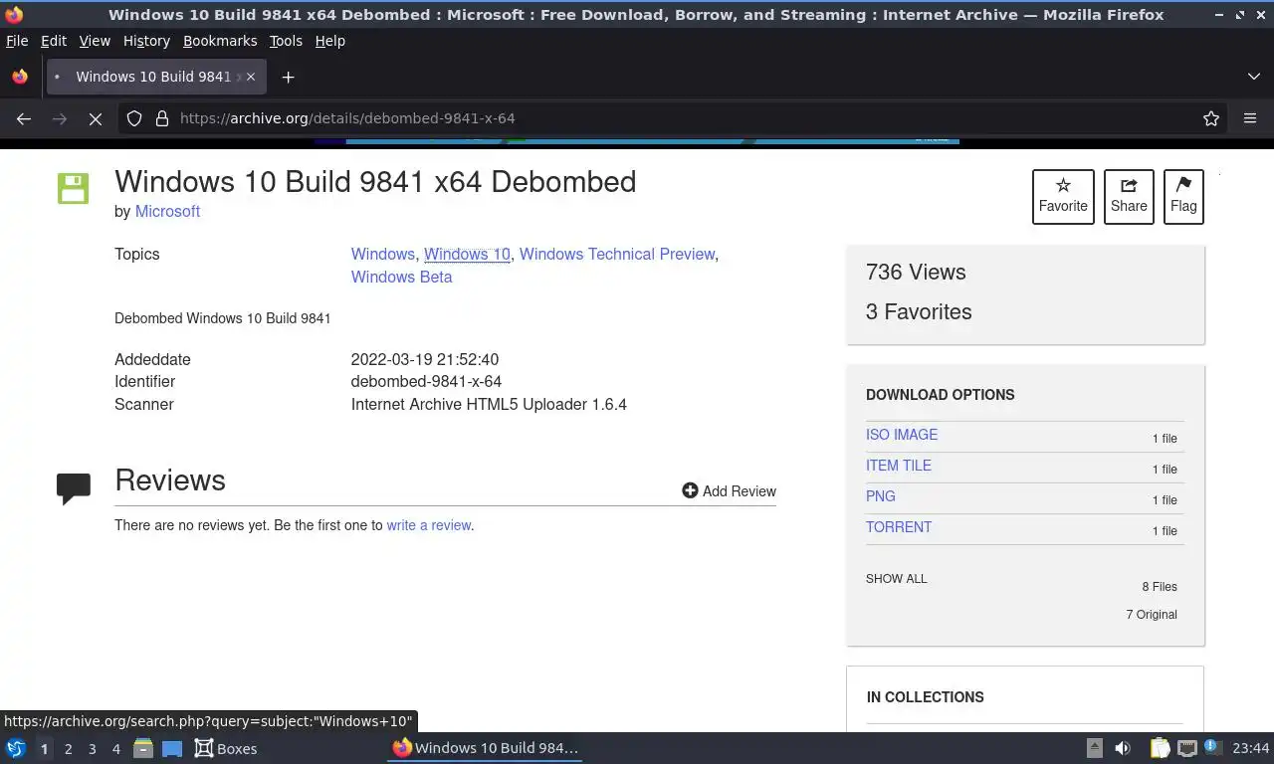The width and height of the screenshot is (1274, 764).
Task: Open the file manager taskbar icon
Action: 143,748
